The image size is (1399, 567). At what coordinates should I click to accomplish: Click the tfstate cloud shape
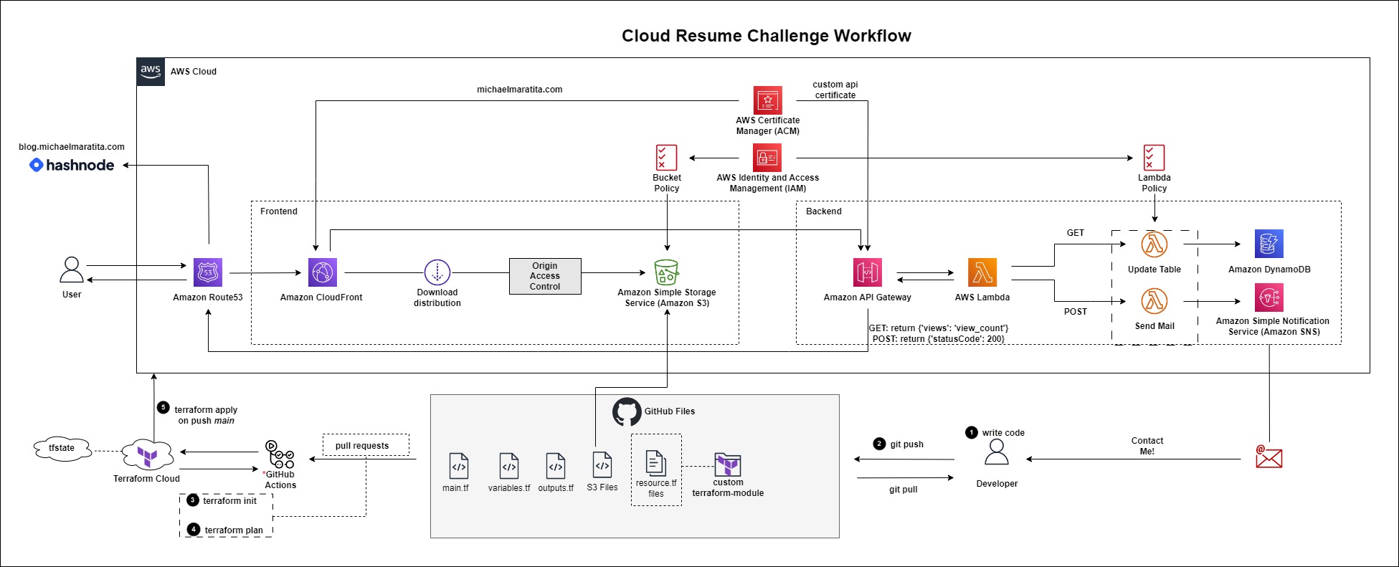click(63, 448)
